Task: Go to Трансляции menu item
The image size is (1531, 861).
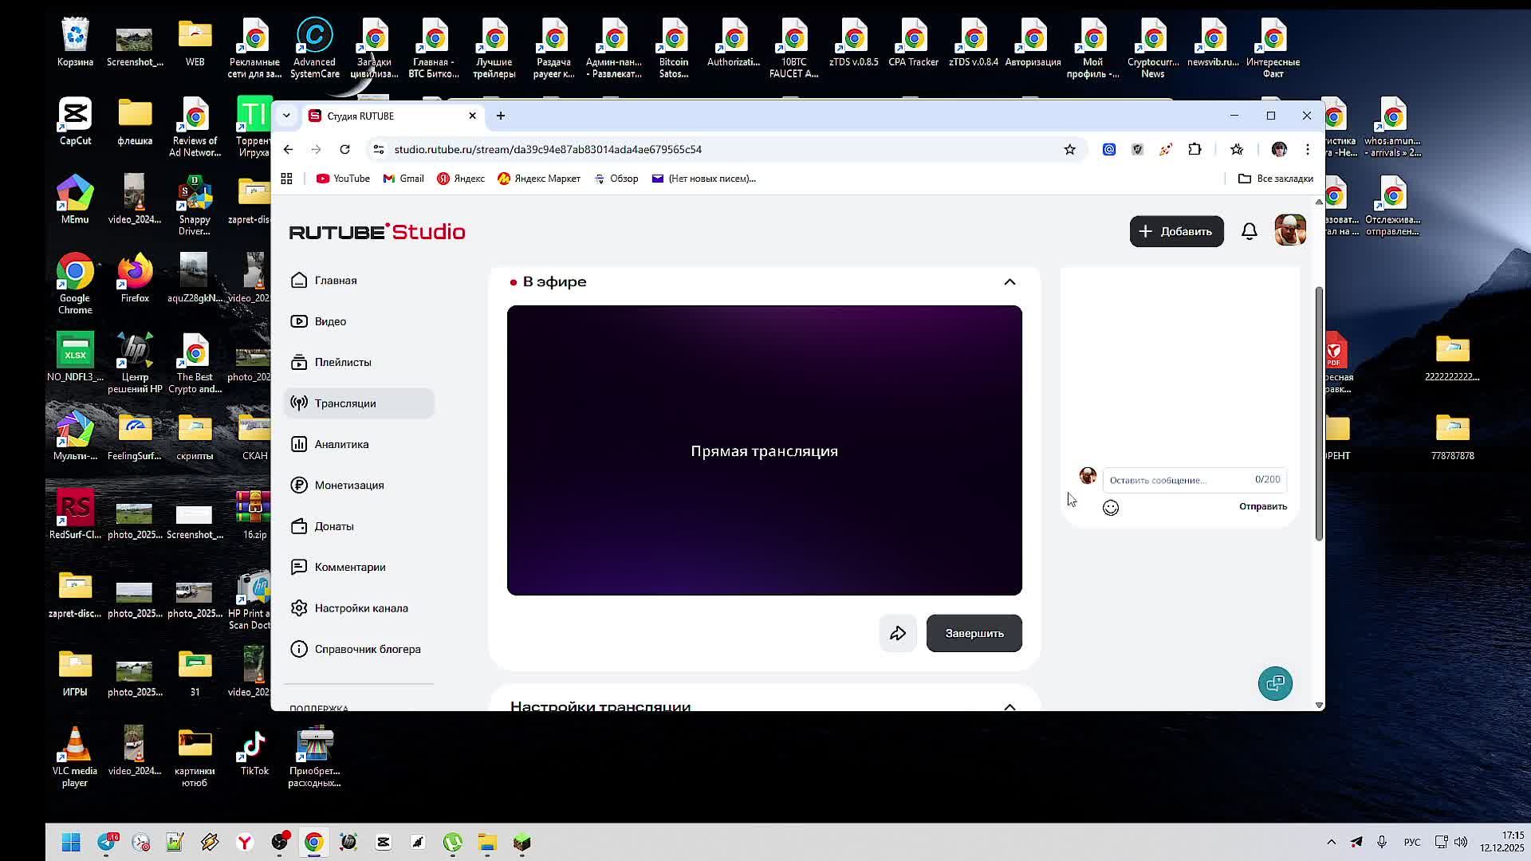Action: pos(344,403)
